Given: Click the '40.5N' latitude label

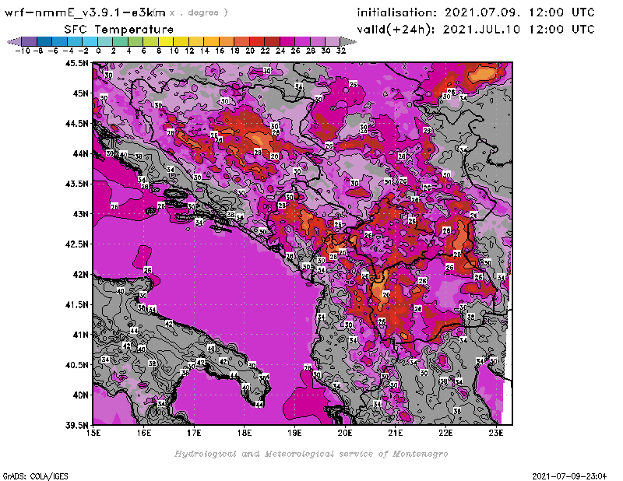Looking at the screenshot, I should coord(76,365).
